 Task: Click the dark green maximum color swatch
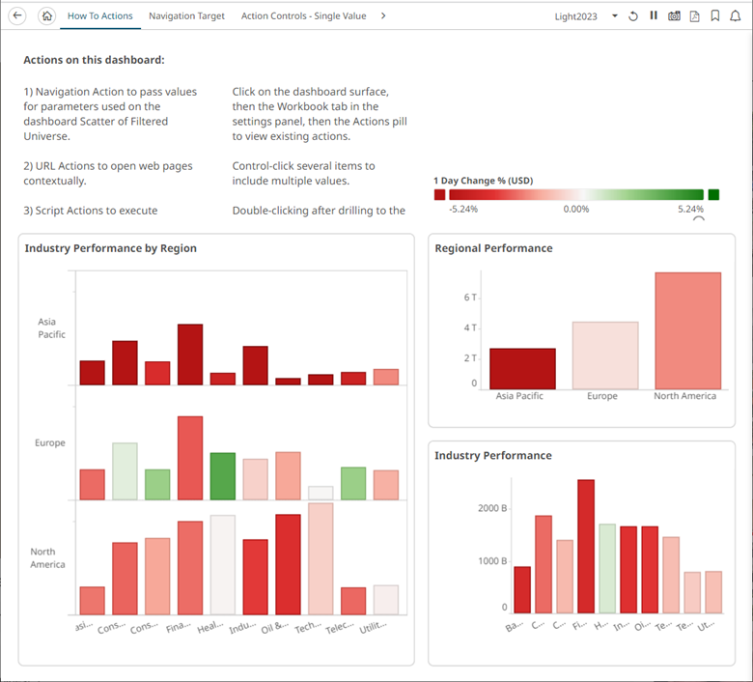click(713, 195)
